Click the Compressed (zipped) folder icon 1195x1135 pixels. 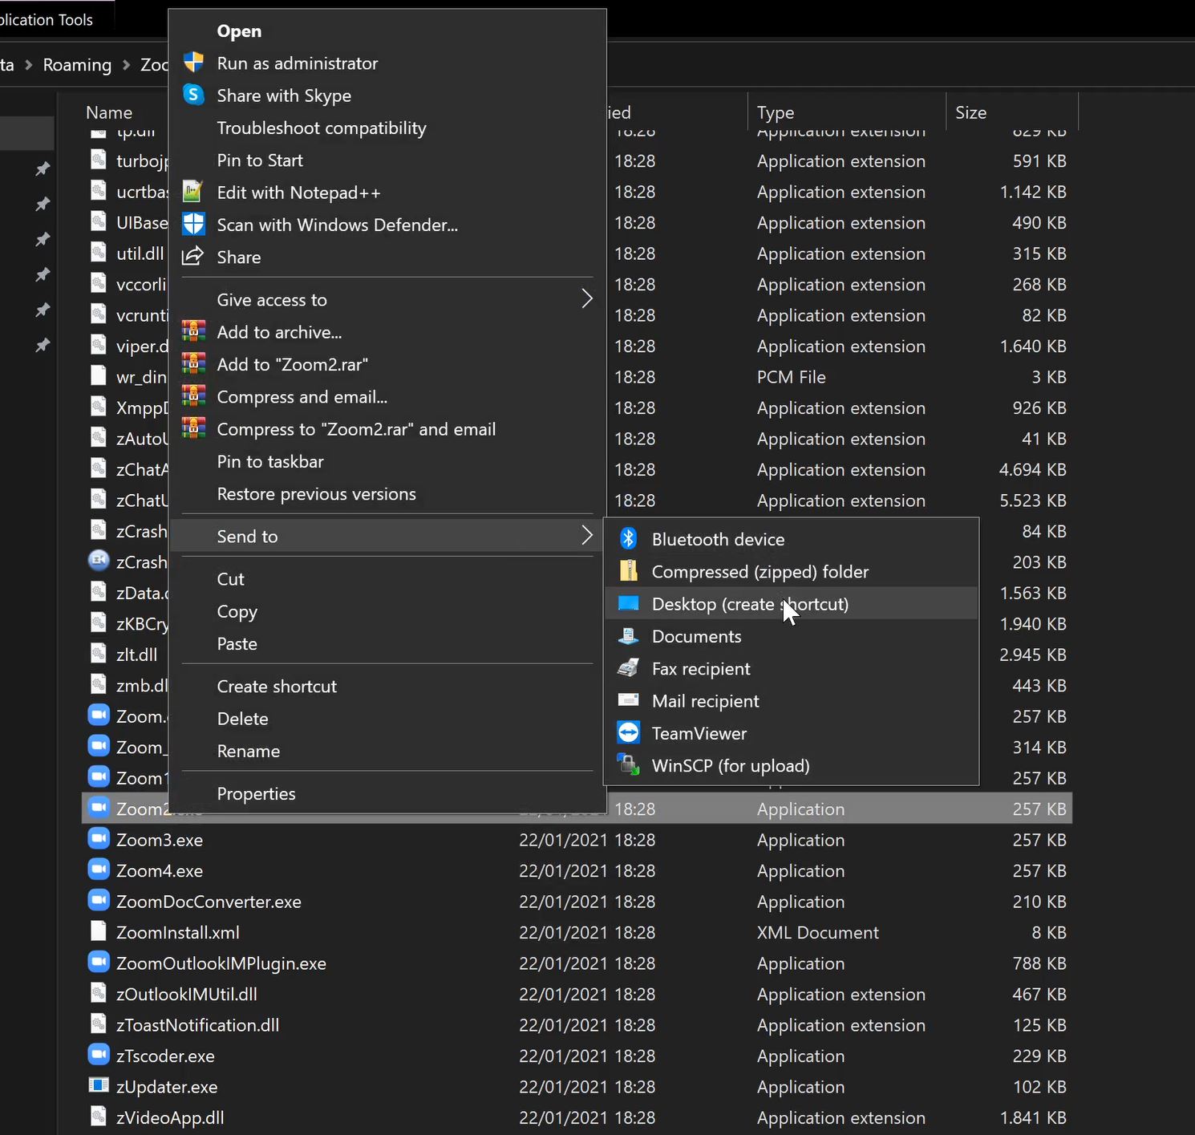pyautogui.click(x=629, y=571)
